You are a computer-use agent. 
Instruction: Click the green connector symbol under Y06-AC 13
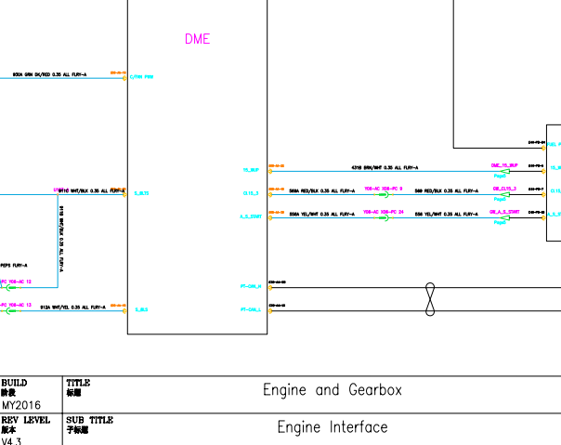(x=12, y=310)
